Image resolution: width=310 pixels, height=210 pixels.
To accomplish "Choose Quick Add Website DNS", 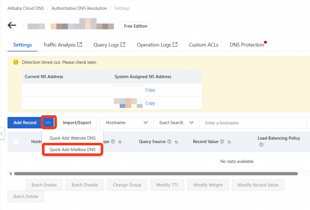I will 72,138.
